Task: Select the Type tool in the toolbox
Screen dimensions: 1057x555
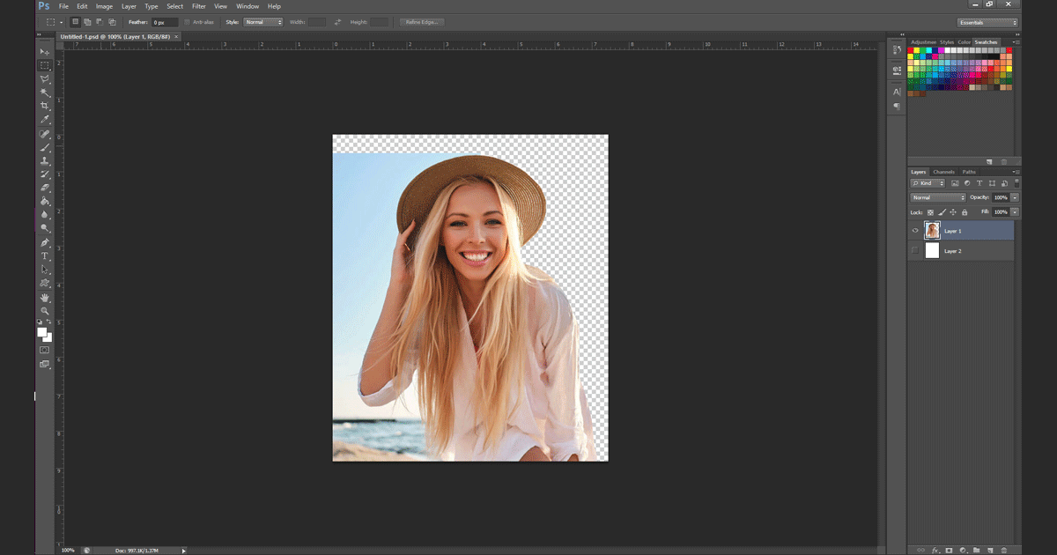Action: (x=45, y=255)
